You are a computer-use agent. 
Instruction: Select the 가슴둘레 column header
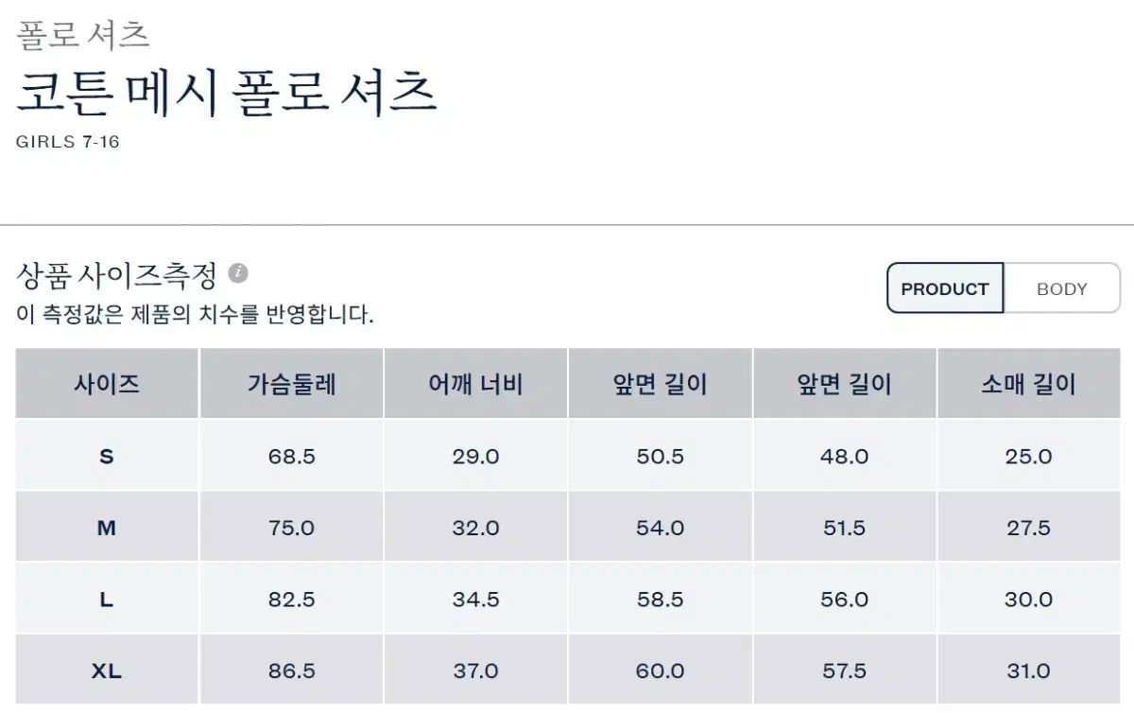[291, 384]
